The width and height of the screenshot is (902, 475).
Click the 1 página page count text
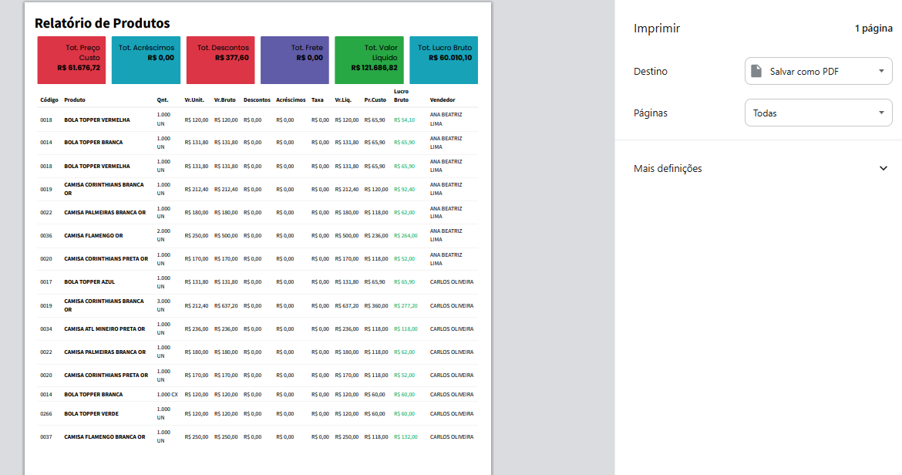(873, 29)
